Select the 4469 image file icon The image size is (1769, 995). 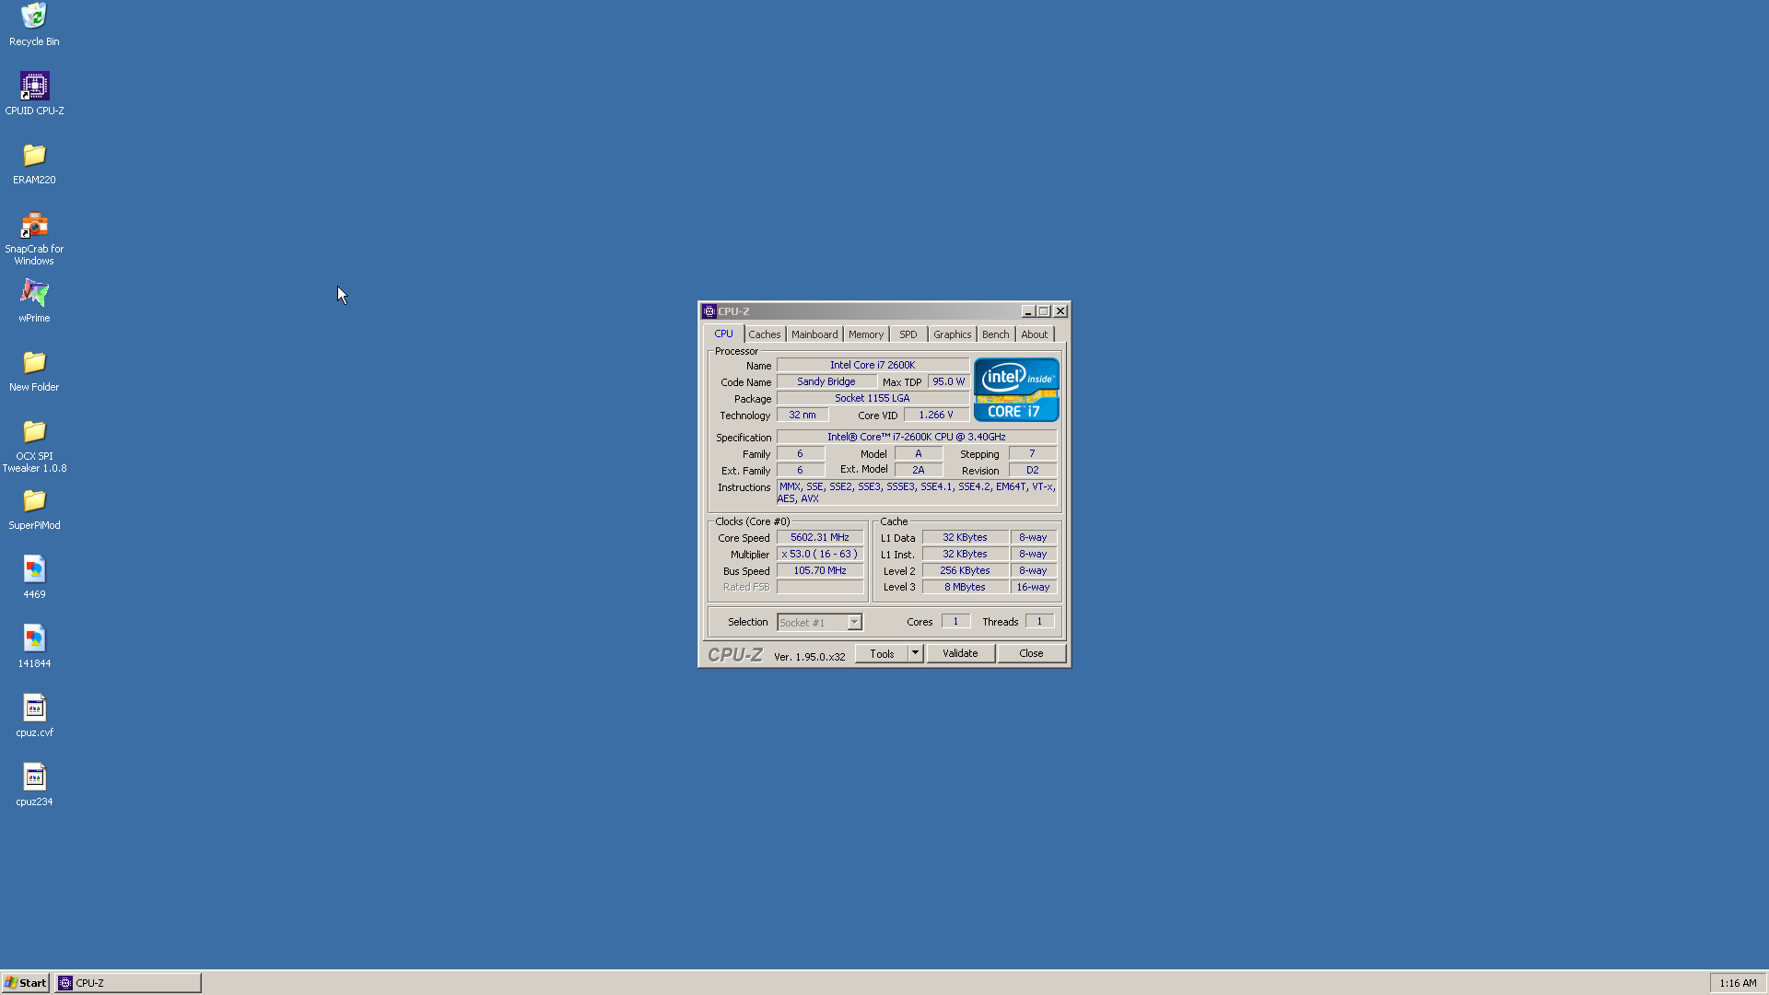pyautogui.click(x=34, y=578)
